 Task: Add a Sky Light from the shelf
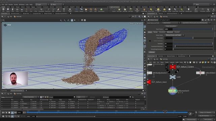[x=165, y=10]
